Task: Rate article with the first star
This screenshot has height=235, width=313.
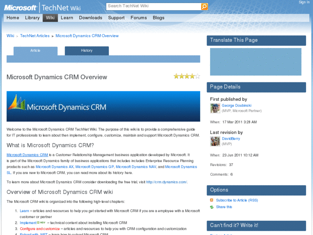Action: tap(176, 76)
